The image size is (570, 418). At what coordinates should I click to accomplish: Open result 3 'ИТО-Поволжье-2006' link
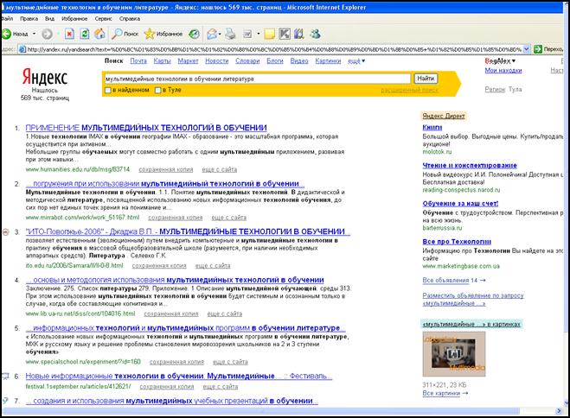(x=188, y=231)
